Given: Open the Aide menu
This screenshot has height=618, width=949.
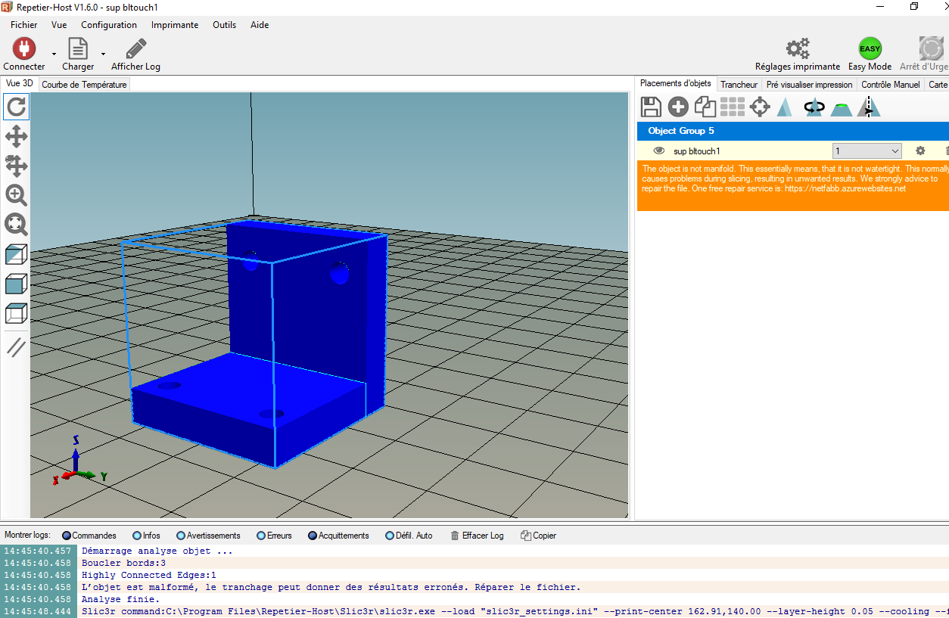Looking at the screenshot, I should (260, 25).
